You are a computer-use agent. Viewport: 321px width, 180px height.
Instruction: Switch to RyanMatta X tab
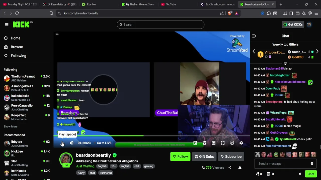tap(60, 4)
